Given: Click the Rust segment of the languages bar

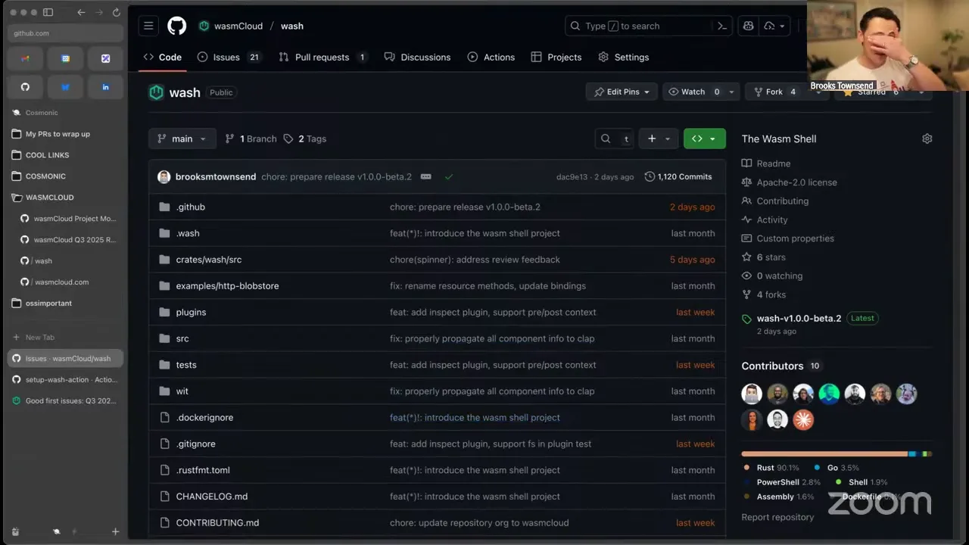Looking at the screenshot, I should pyautogui.click(x=824, y=454).
